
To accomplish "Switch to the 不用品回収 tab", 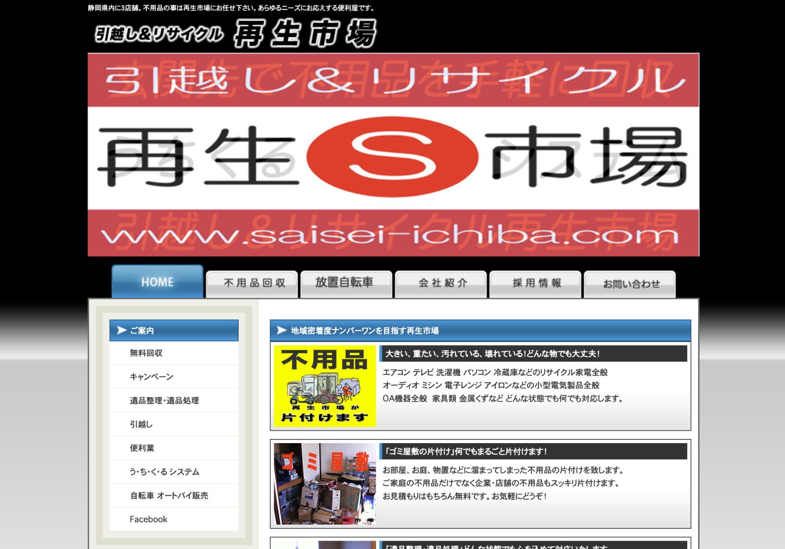I will pos(252,284).
